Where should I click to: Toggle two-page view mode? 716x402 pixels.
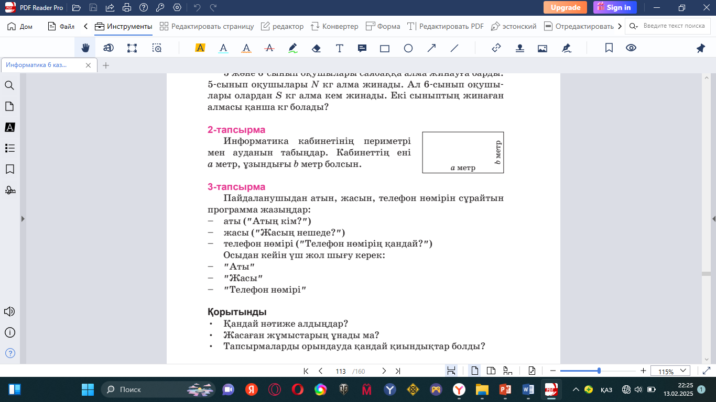[491, 371]
